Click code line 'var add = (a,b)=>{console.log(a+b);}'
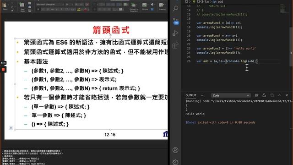The image size is (293, 165). point(227,61)
